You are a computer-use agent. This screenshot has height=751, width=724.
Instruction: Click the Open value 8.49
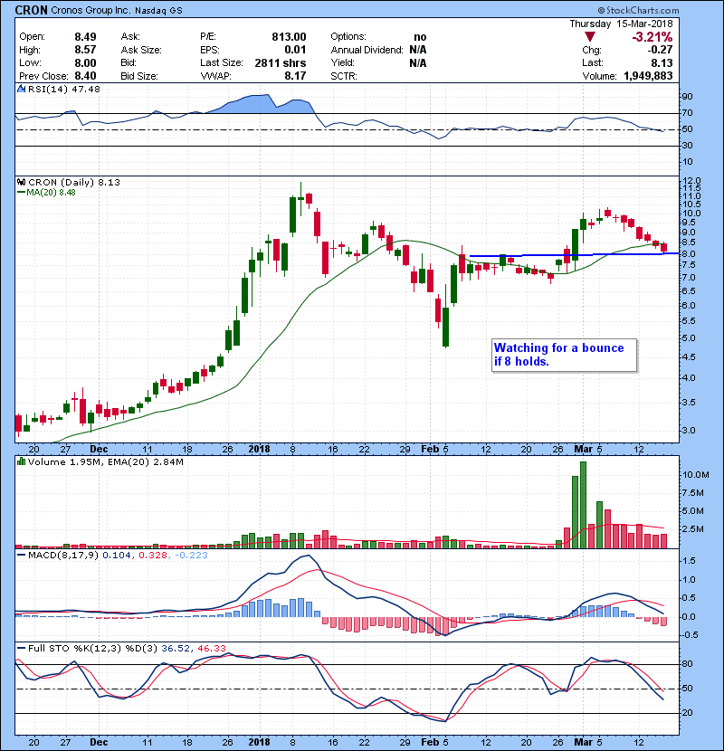[x=85, y=37]
